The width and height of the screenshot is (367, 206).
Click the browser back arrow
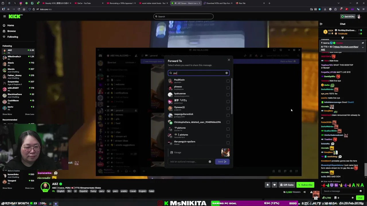[x=9, y=9]
